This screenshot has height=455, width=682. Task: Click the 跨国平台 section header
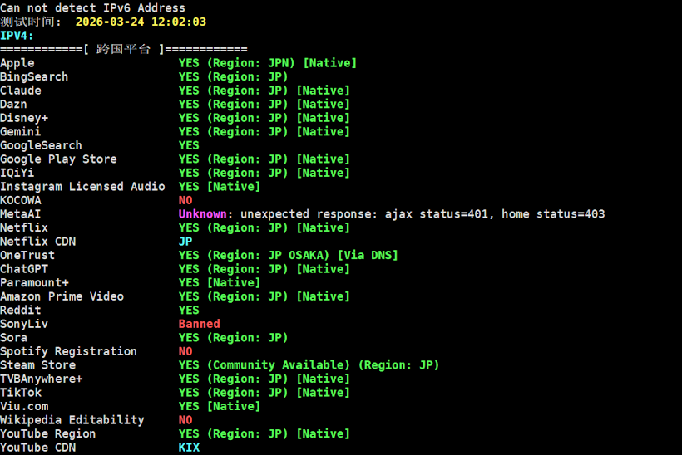(x=124, y=50)
